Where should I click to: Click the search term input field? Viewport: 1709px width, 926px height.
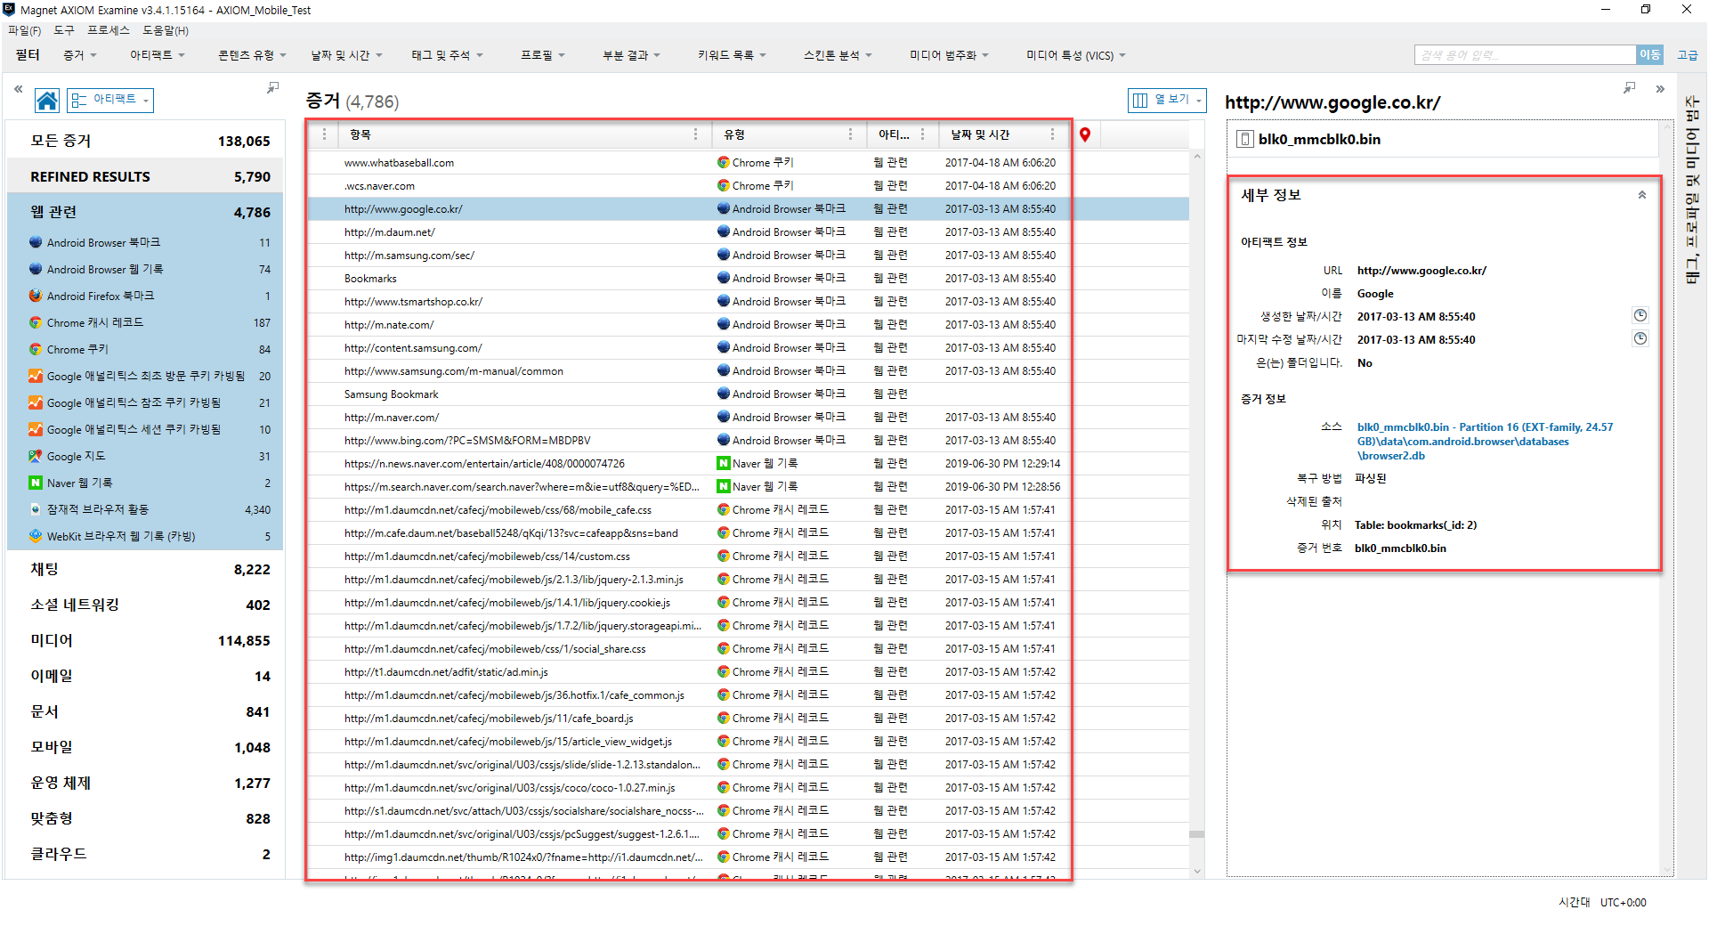coord(1525,55)
